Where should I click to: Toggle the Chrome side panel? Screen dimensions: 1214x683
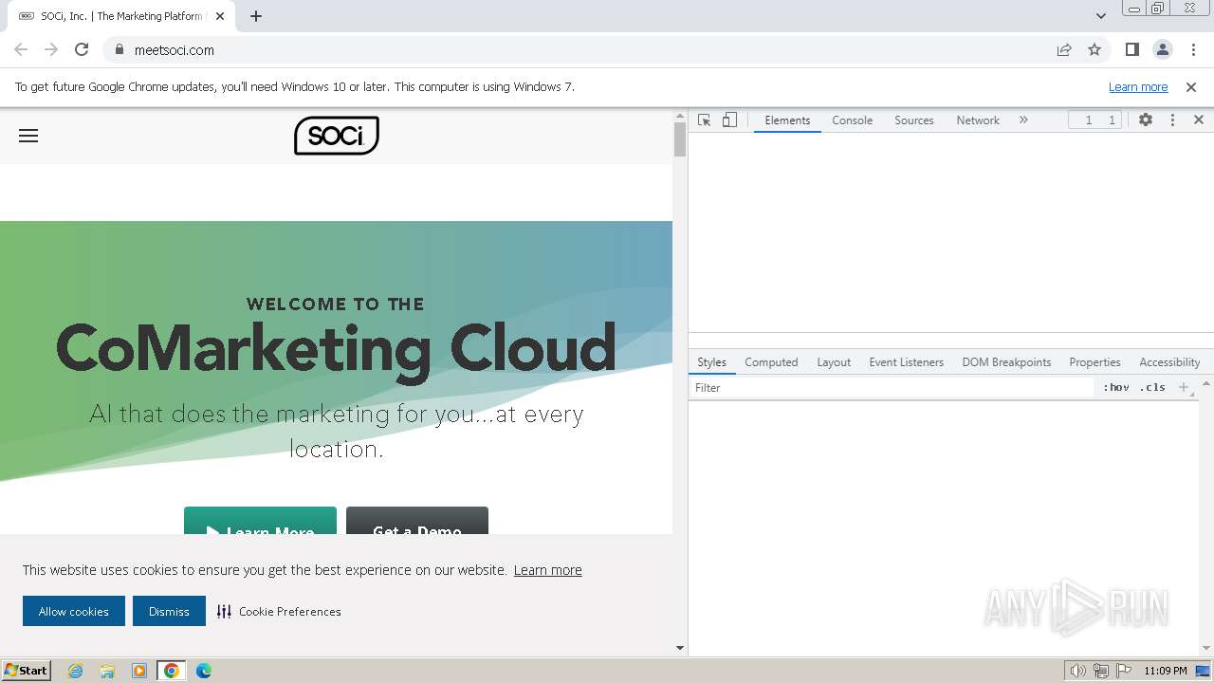pyautogui.click(x=1131, y=49)
